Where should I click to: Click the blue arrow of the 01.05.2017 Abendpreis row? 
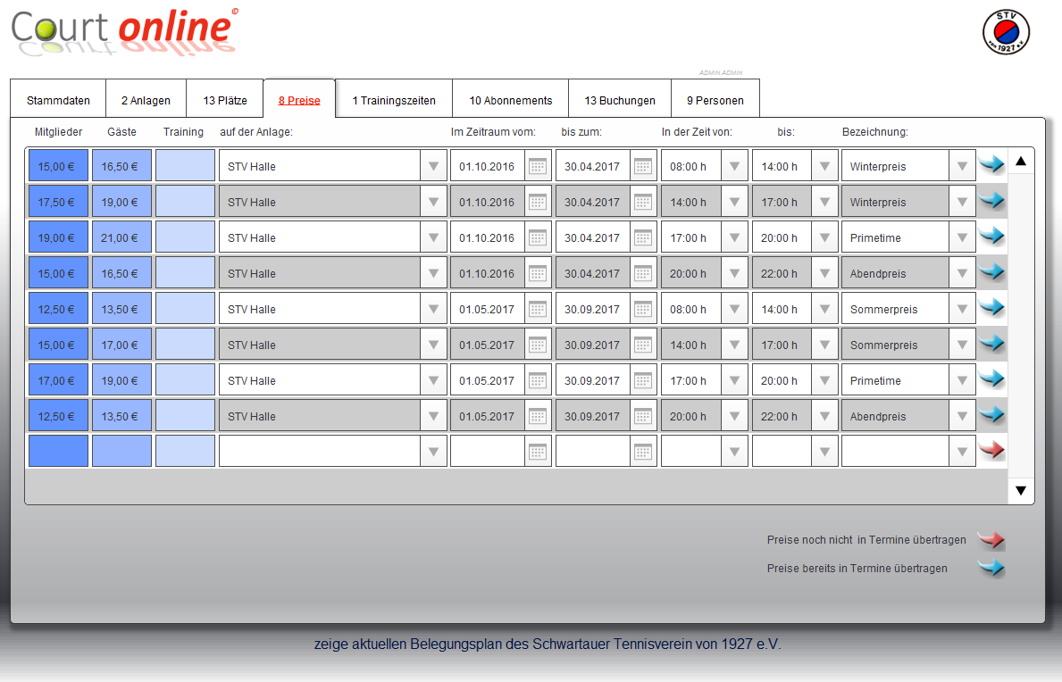tap(991, 415)
